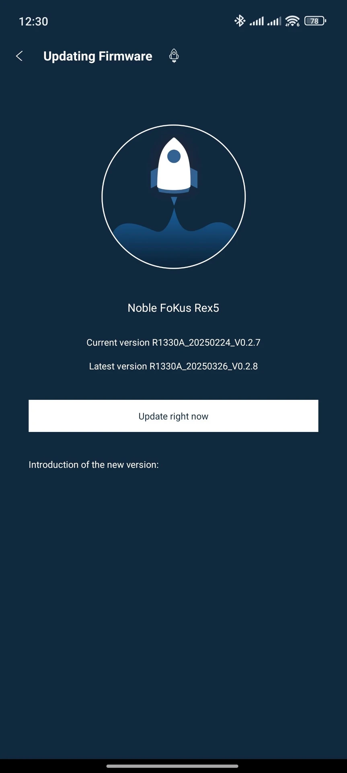Select the Noble FoKus Rex5 device name
347x773 pixels.
click(x=173, y=308)
